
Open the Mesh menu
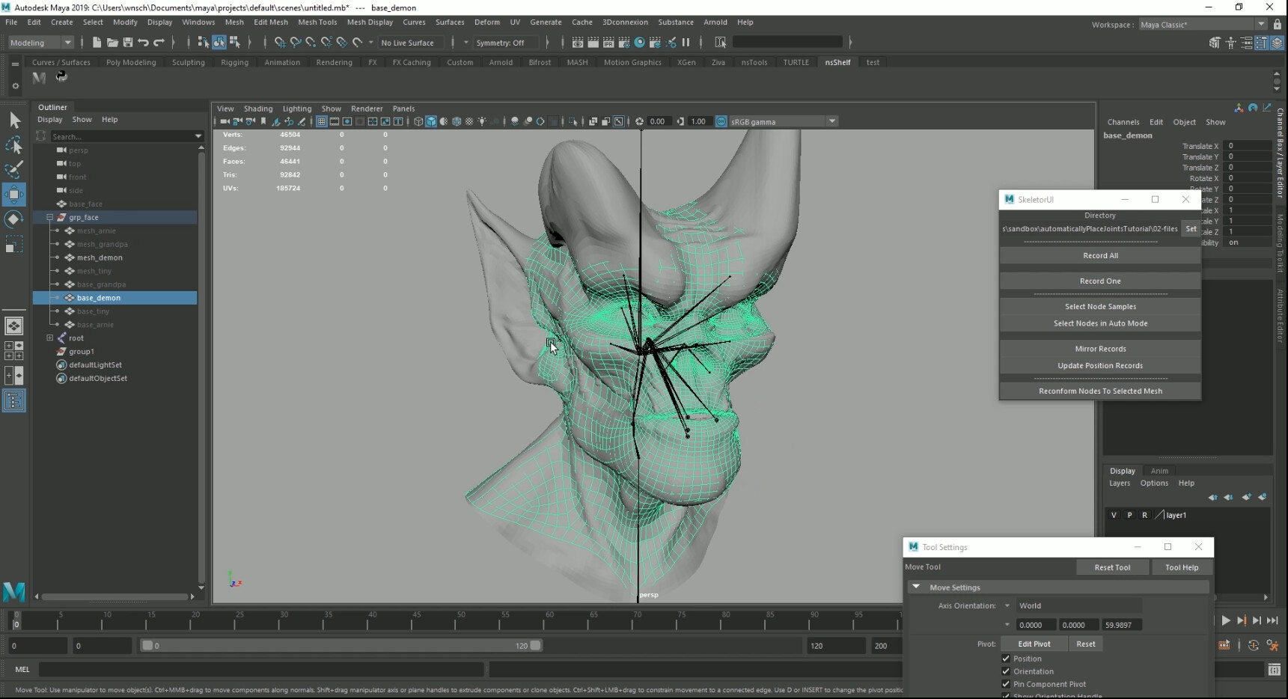click(234, 22)
